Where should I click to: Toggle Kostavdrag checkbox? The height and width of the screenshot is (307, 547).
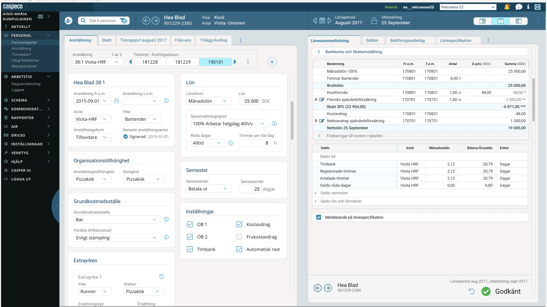pyautogui.click(x=239, y=224)
